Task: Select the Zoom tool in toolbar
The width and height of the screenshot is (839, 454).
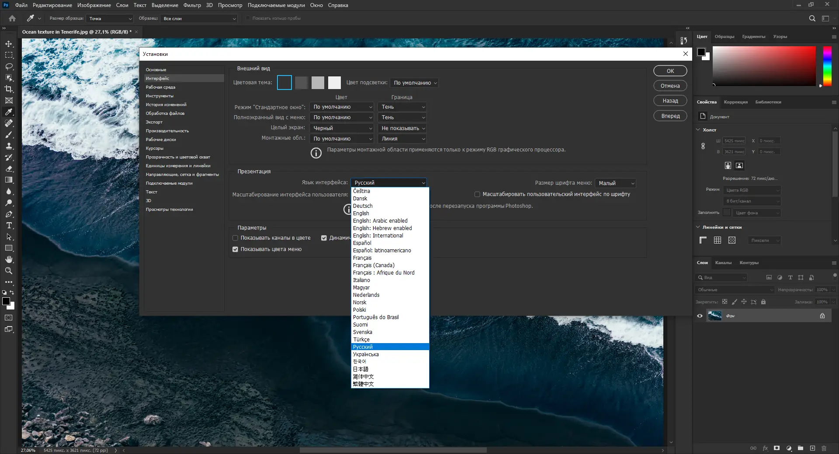Action: point(9,271)
